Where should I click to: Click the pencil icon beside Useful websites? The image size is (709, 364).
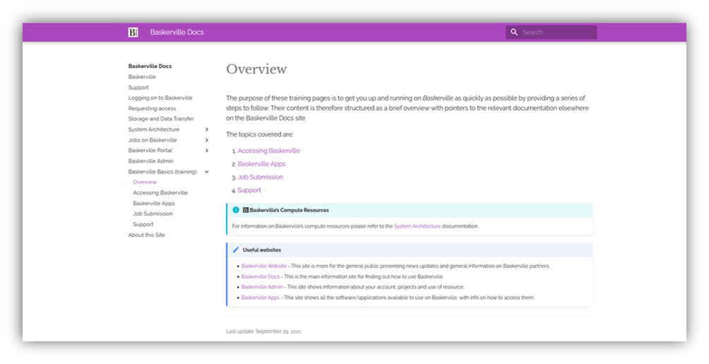point(236,249)
